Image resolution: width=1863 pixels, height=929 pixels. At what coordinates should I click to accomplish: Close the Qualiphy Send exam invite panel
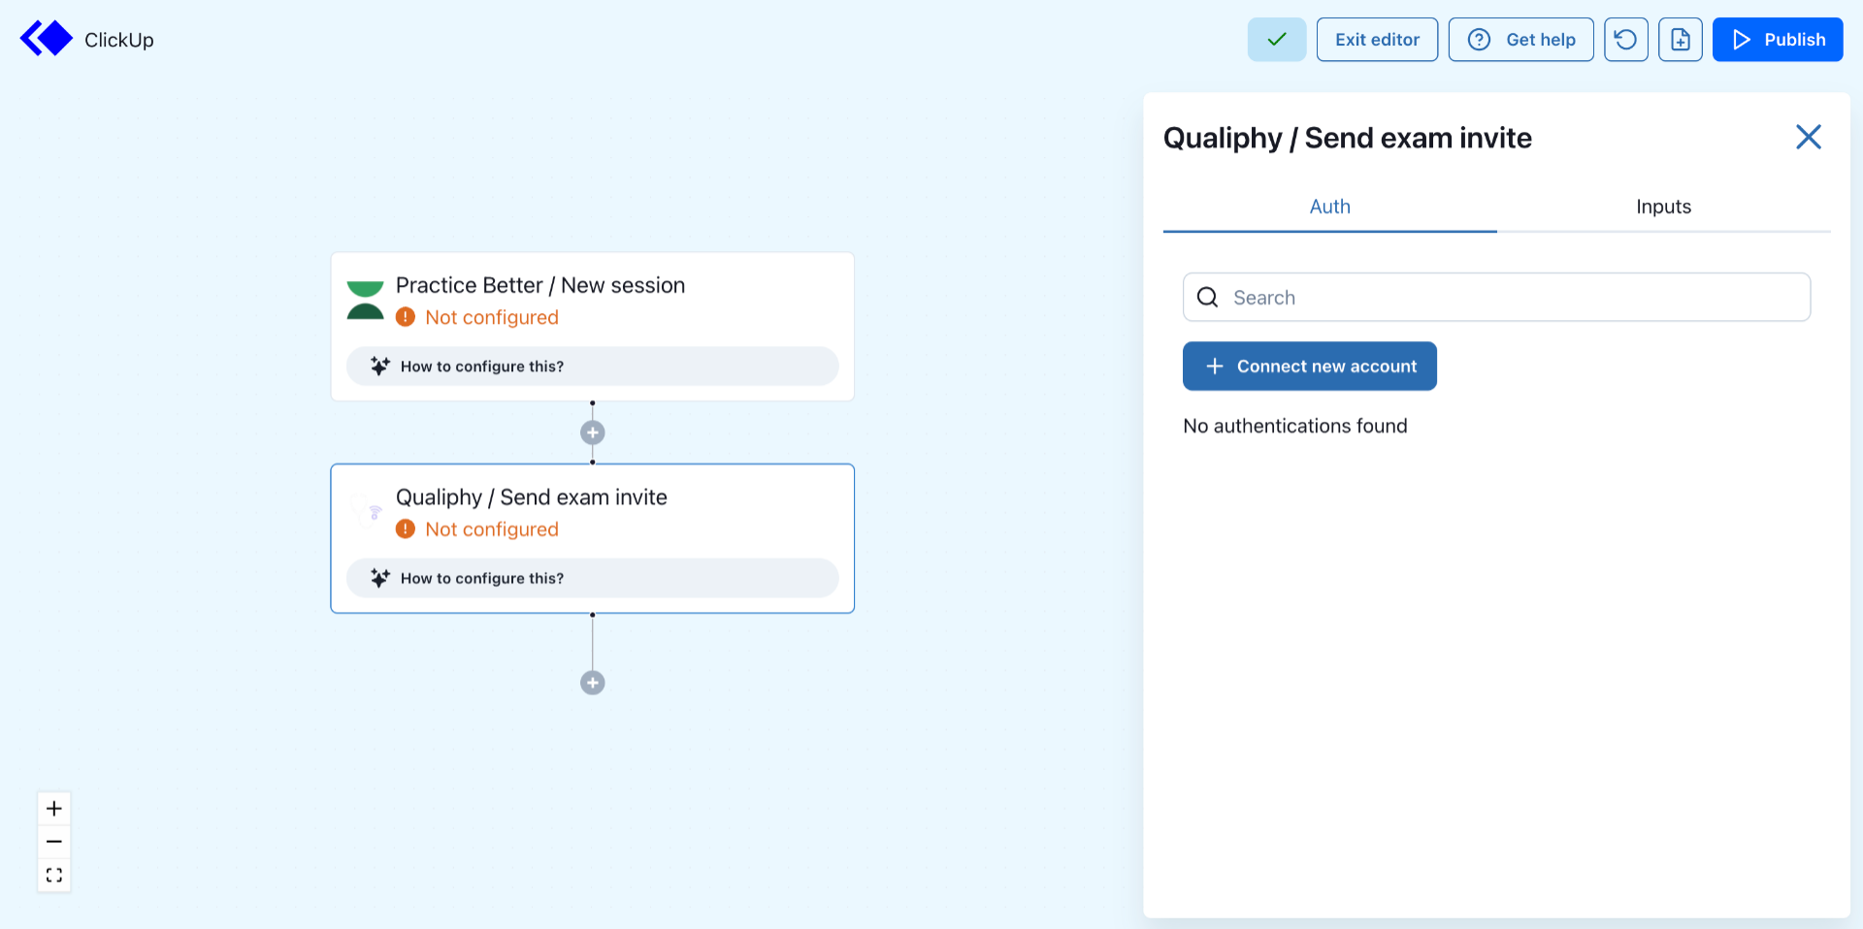pos(1808,137)
